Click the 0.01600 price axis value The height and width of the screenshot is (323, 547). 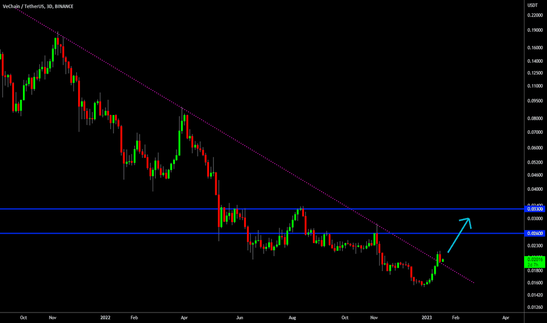click(x=535, y=283)
